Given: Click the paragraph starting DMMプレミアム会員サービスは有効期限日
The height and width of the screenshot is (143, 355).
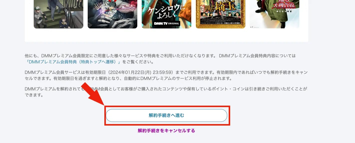Looking at the screenshot, I should [166, 75].
